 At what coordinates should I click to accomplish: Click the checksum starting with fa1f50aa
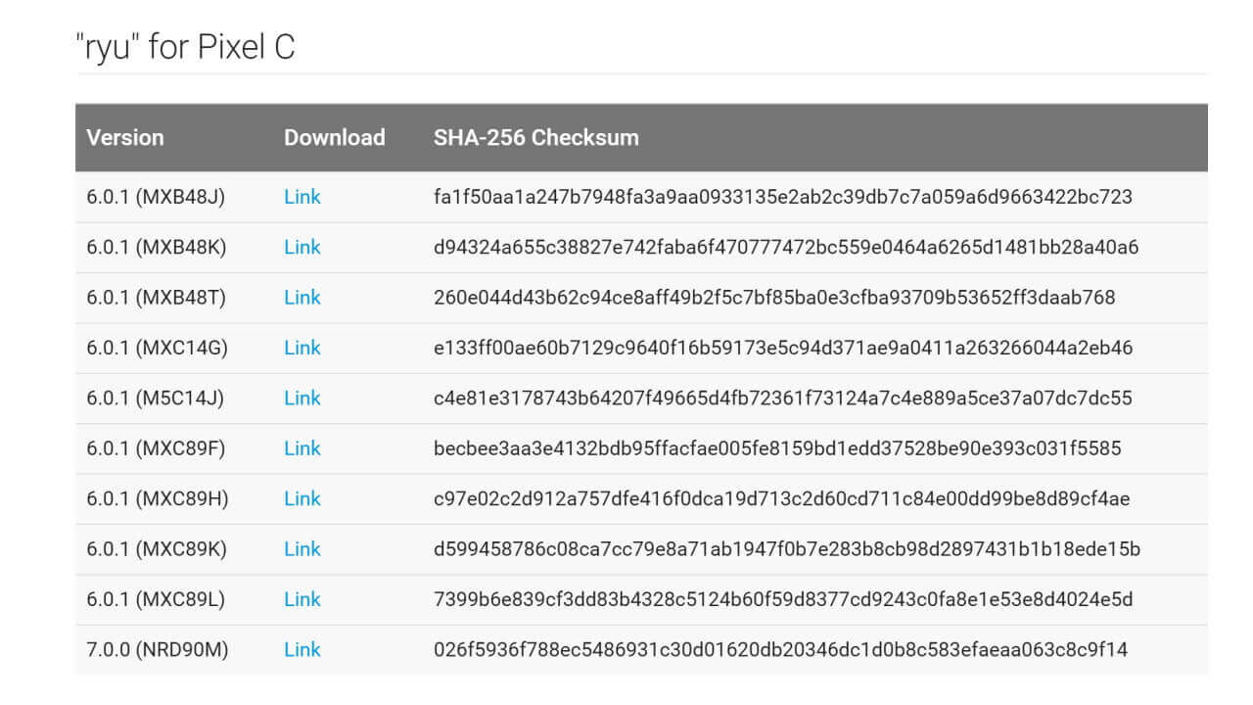pyautogui.click(x=782, y=197)
